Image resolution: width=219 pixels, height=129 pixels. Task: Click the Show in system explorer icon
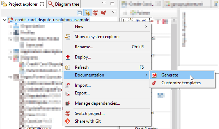67,37
